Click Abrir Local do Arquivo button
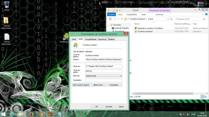Screen dimensions: 209x117 click(x=81, y=85)
